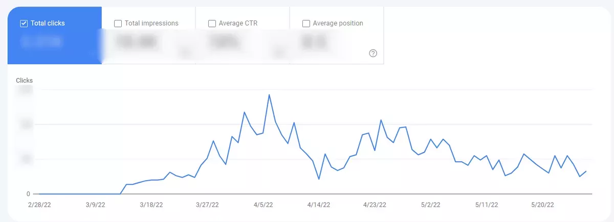Click the 4/23/22 date on axis
The height and width of the screenshot is (222, 614).
pyautogui.click(x=375, y=205)
